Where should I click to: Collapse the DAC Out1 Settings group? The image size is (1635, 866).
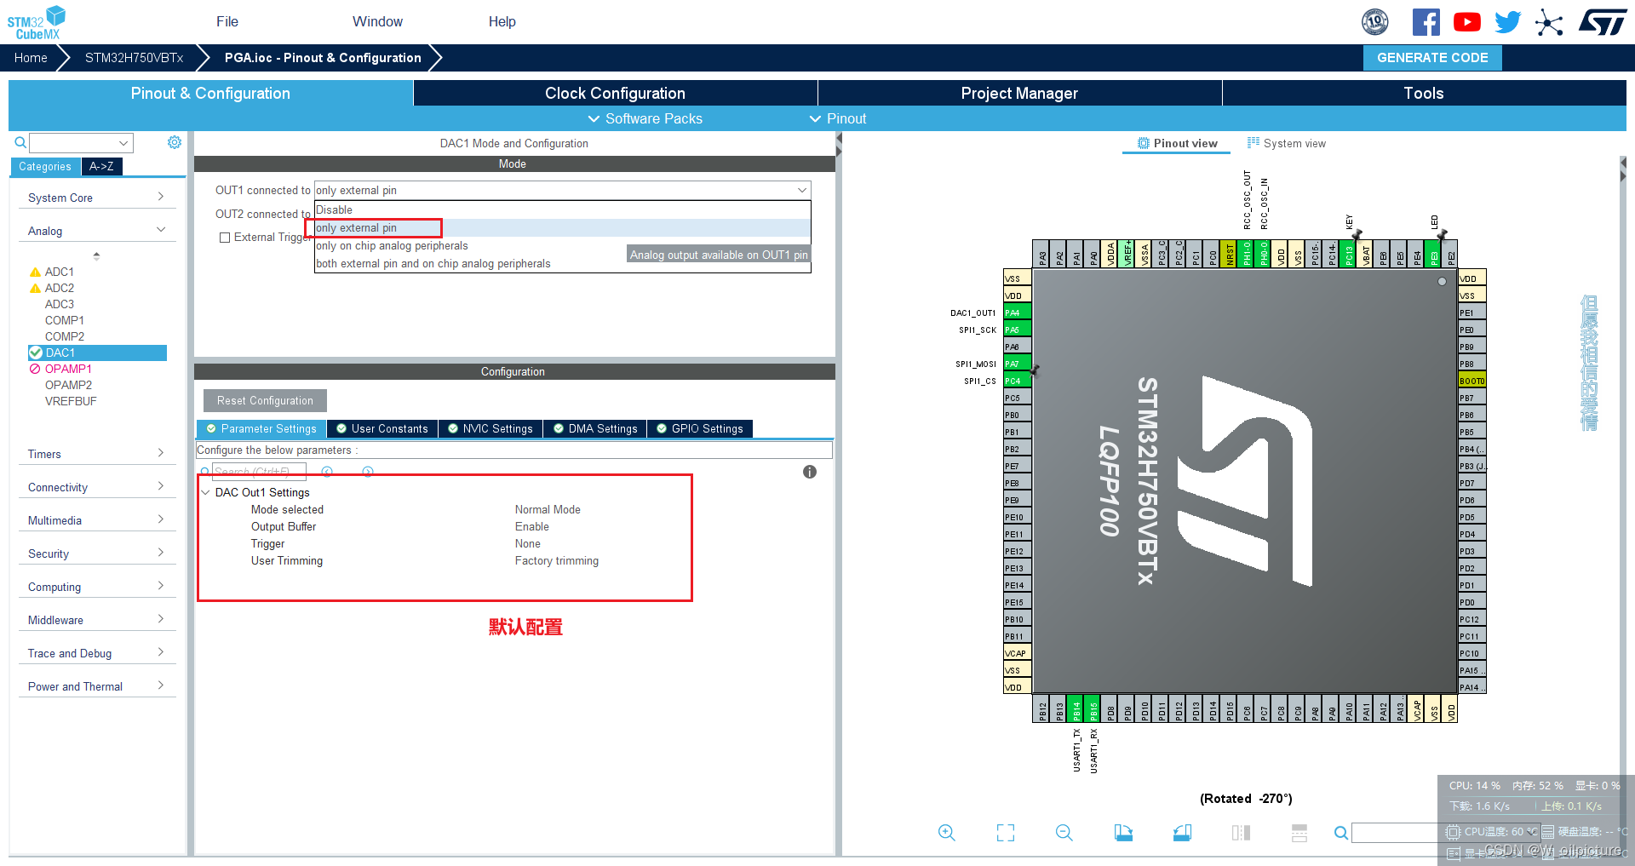point(205,492)
